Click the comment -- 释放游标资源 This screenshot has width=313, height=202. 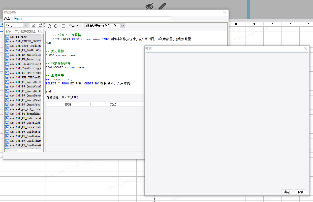58,63
